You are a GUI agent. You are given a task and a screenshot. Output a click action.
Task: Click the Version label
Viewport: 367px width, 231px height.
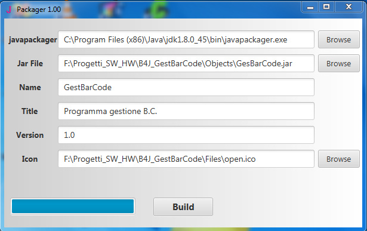pos(30,135)
